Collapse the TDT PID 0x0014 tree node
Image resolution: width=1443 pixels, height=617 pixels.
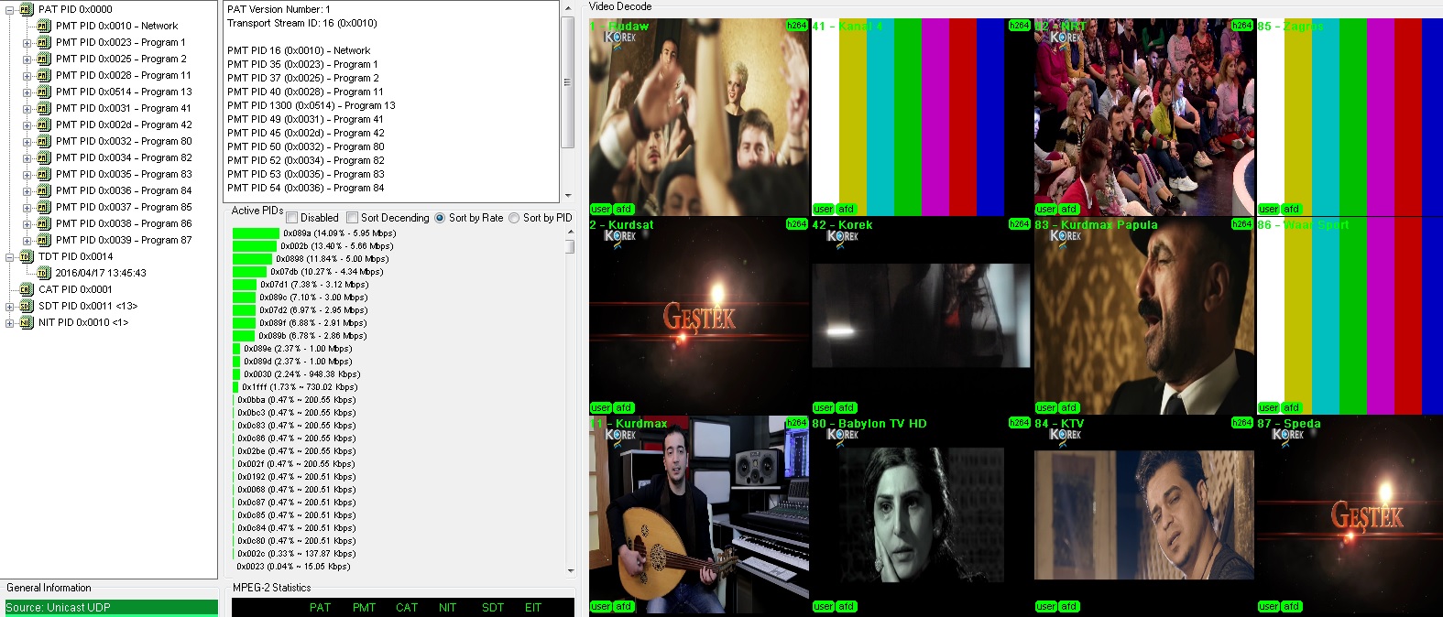10,256
